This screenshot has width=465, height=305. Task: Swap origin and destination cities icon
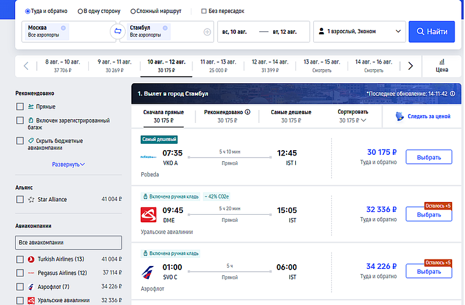117,31
